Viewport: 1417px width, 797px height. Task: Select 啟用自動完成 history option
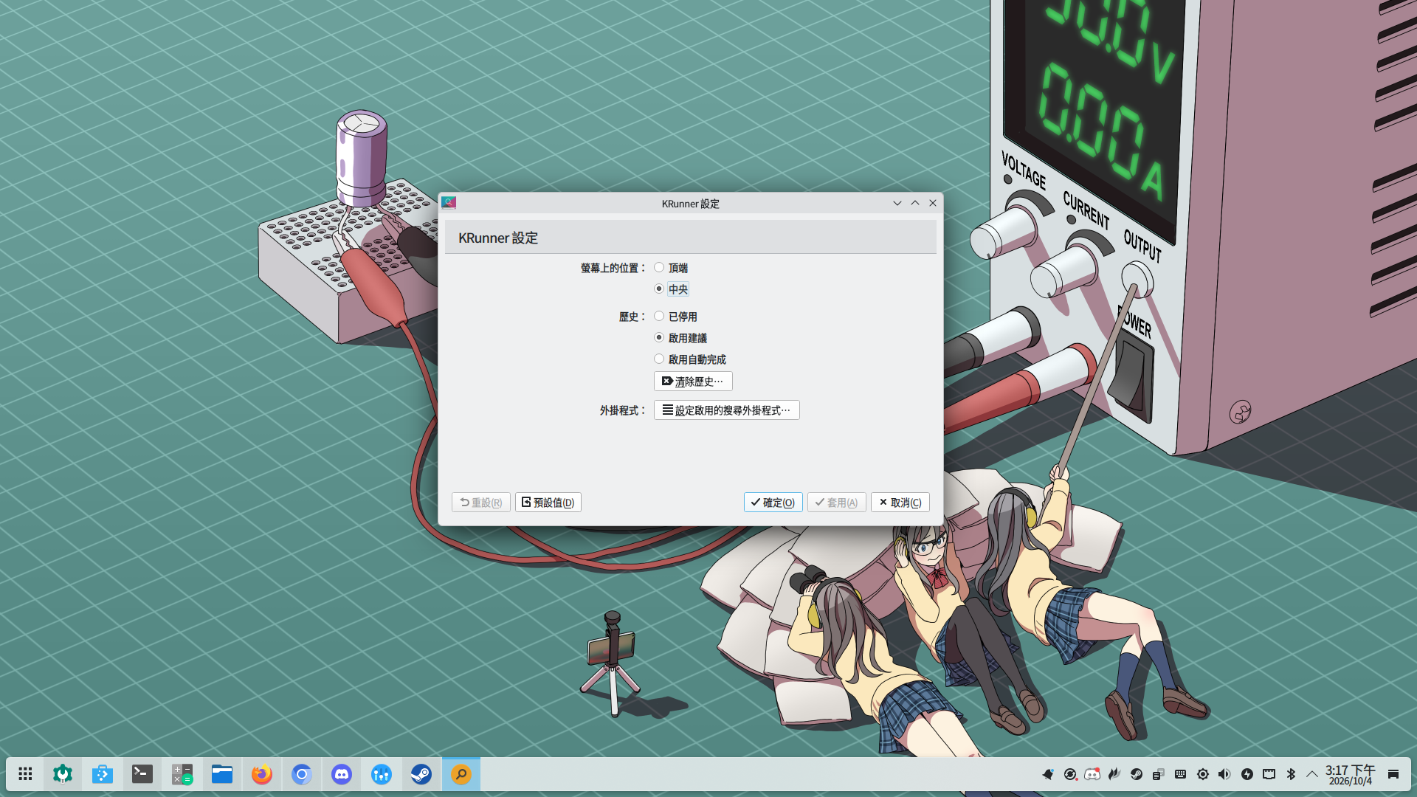point(690,359)
